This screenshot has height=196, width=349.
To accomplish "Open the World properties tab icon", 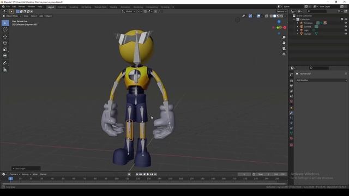I will coord(291,102).
